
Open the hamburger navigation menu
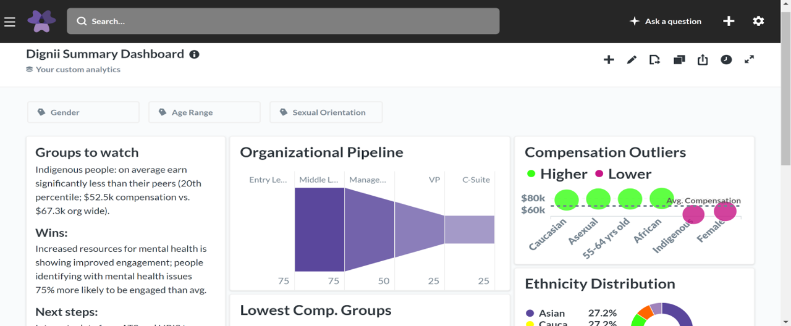point(9,22)
